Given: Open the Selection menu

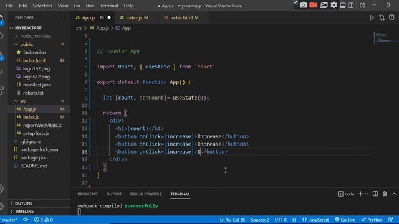Looking at the screenshot, I should (42, 6).
